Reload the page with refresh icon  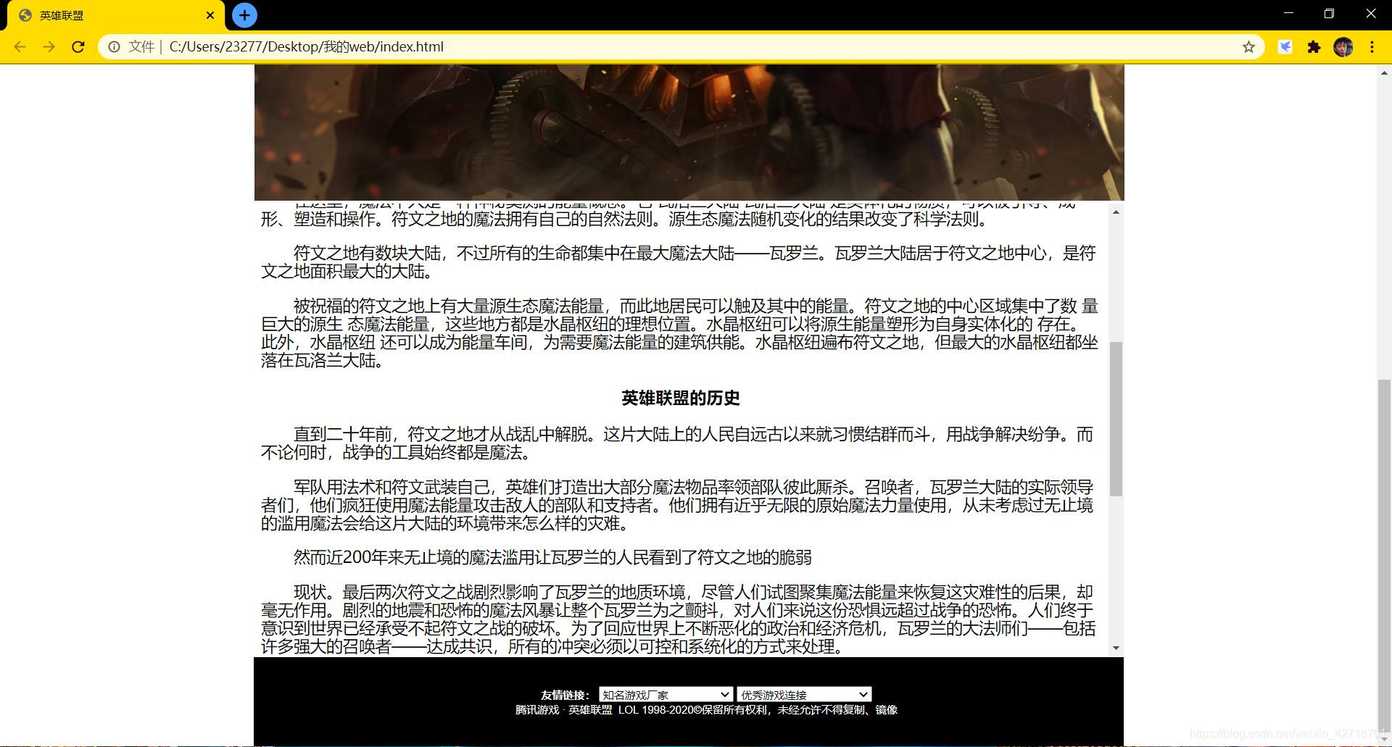click(x=78, y=47)
